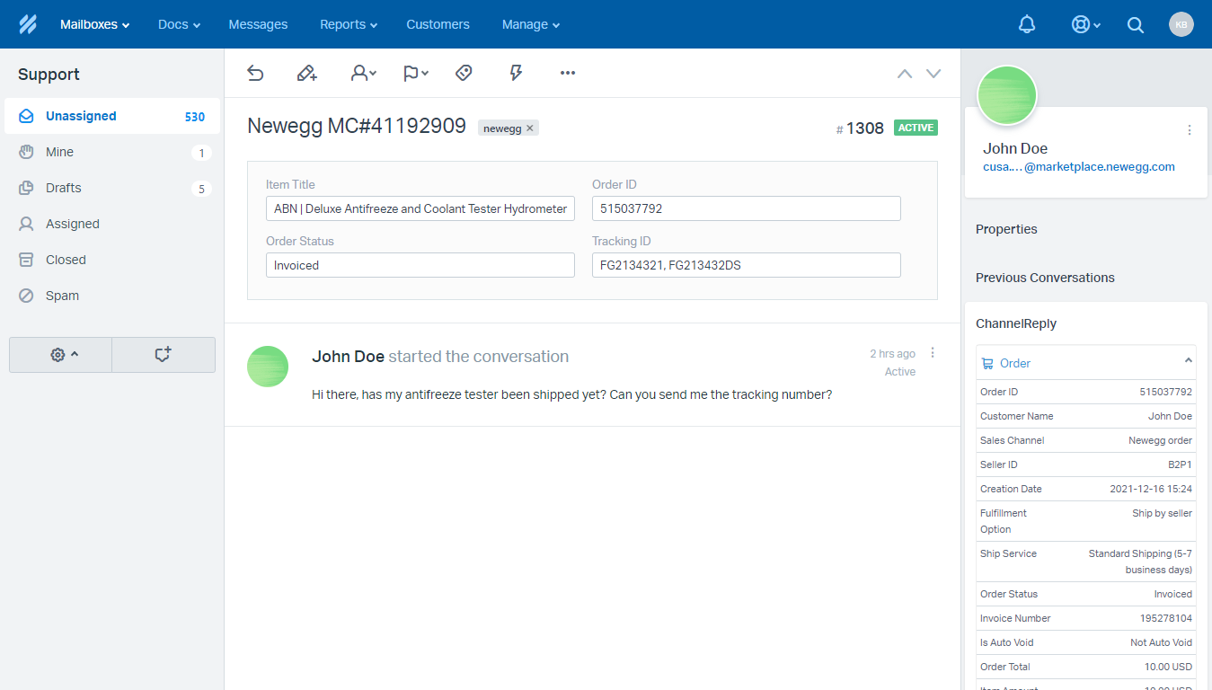Viewport: 1212px width, 690px height.
Task: Open the help lifebuoy menu
Action: (x=1085, y=24)
